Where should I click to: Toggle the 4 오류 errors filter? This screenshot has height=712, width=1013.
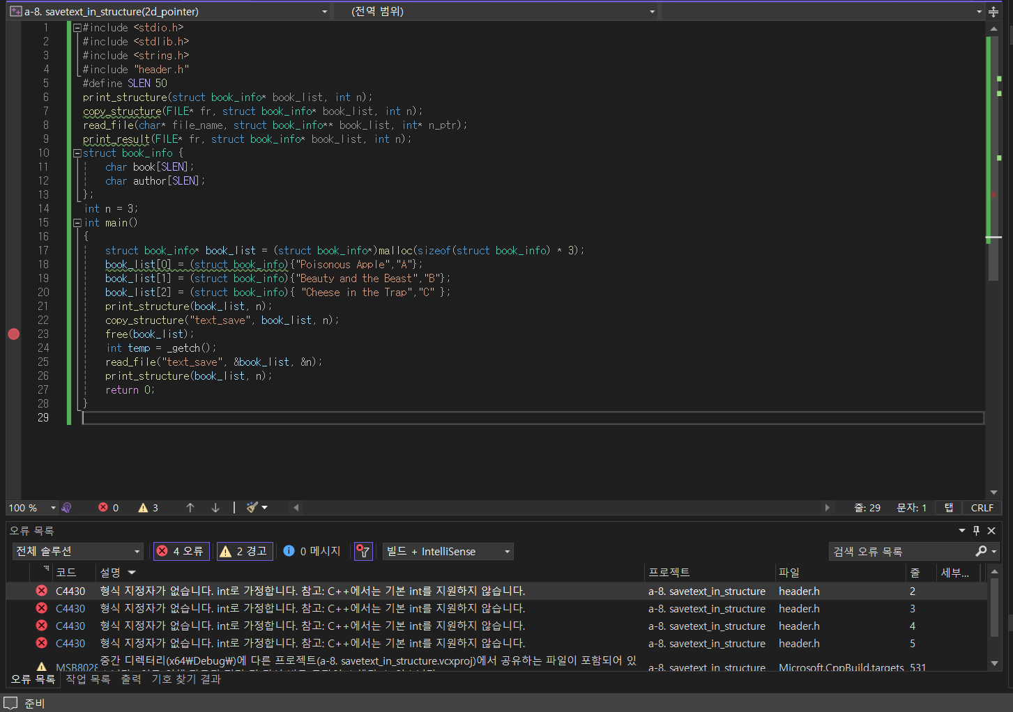tap(181, 551)
